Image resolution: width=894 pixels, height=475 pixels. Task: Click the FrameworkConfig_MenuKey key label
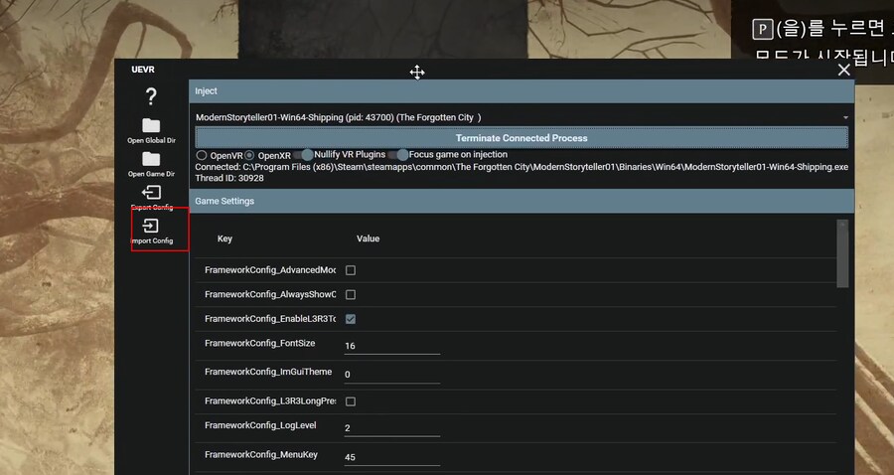[261, 454]
